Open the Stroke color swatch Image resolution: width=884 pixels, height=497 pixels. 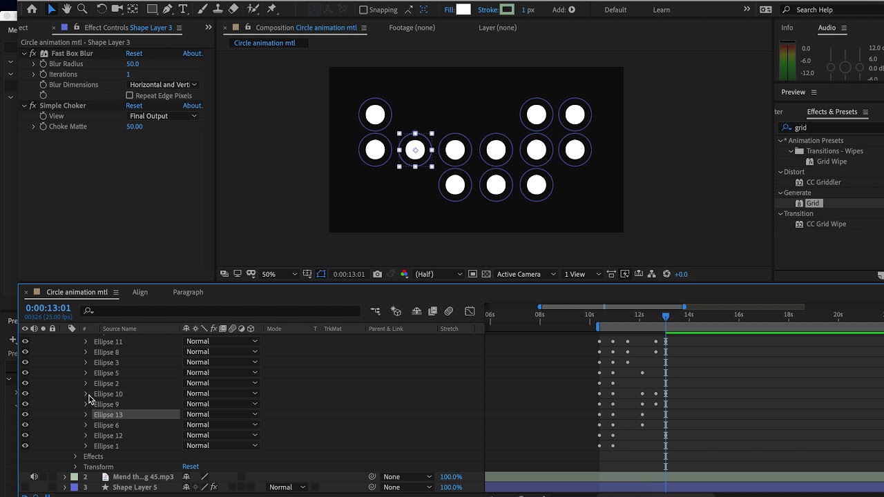[x=508, y=9]
